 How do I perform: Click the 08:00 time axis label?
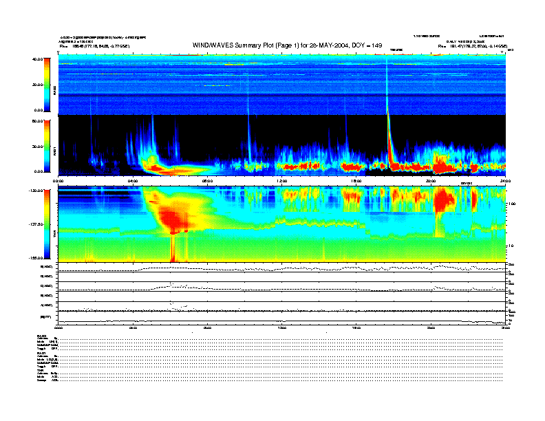pyautogui.click(x=207, y=180)
